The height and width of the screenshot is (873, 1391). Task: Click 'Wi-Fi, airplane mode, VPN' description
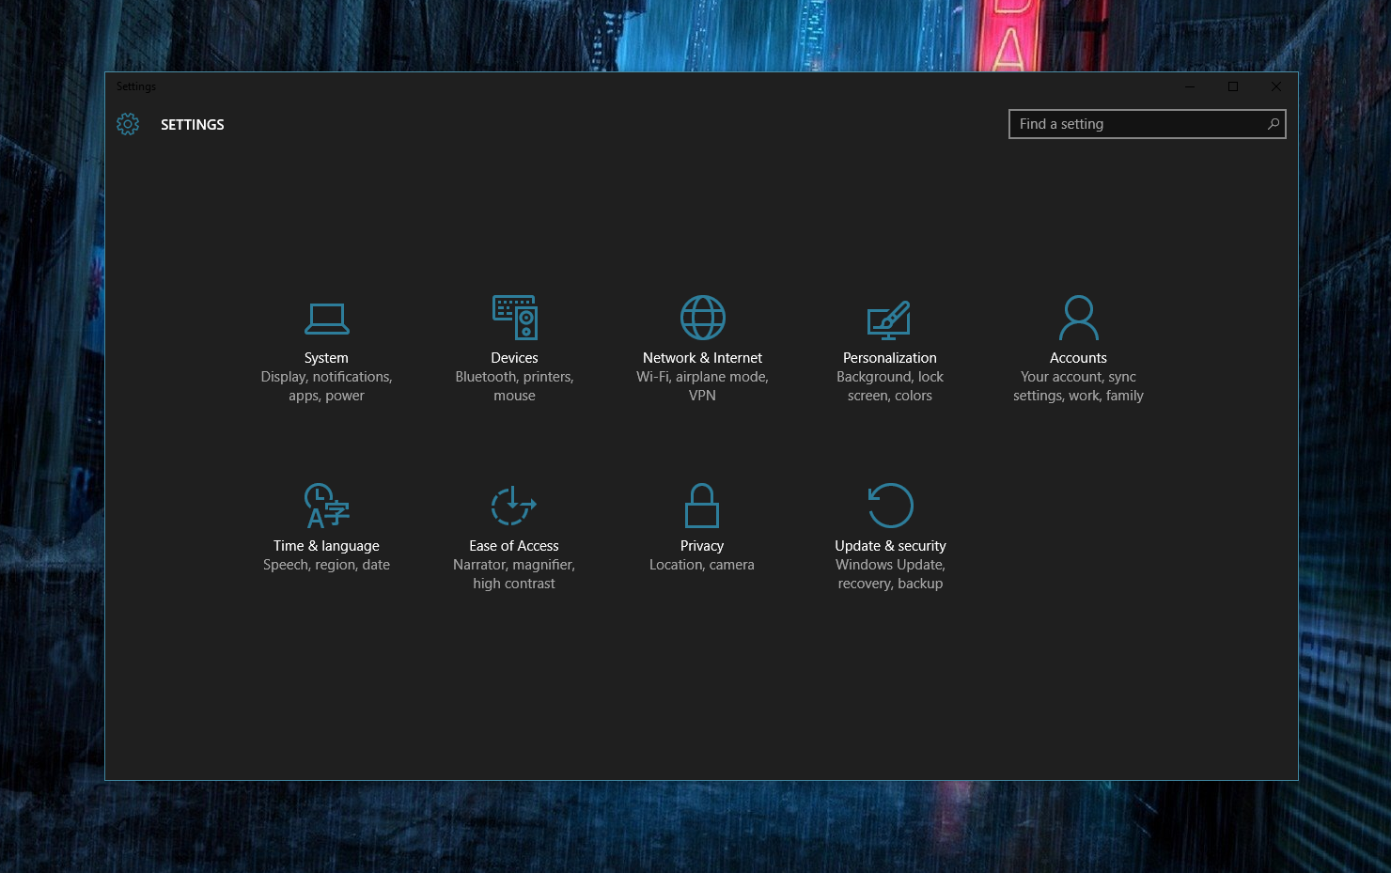tap(702, 386)
